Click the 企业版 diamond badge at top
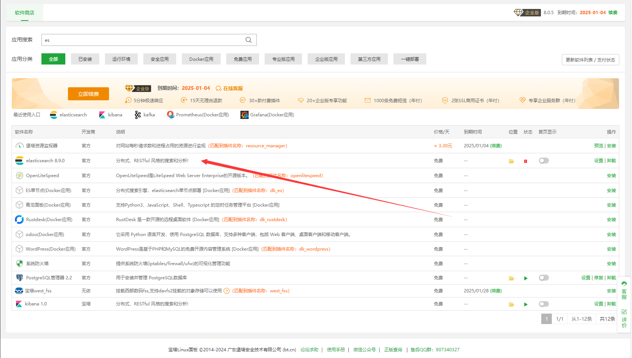Viewport: 632px width, 358px height. (x=527, y=13)
